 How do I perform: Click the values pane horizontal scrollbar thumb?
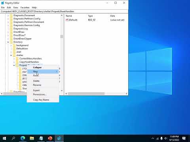coord(86,93)
